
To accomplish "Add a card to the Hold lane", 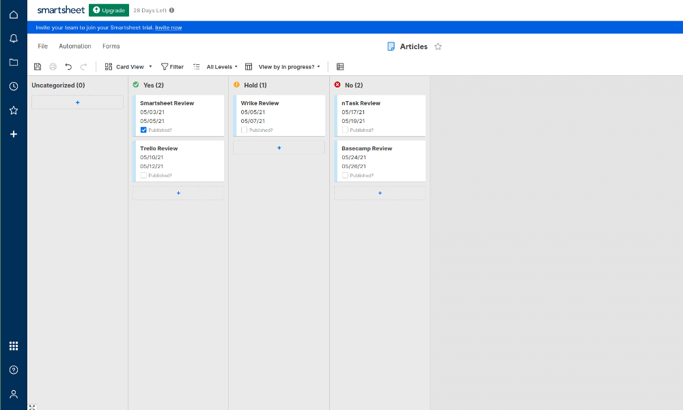I will (x=279, y=148).
